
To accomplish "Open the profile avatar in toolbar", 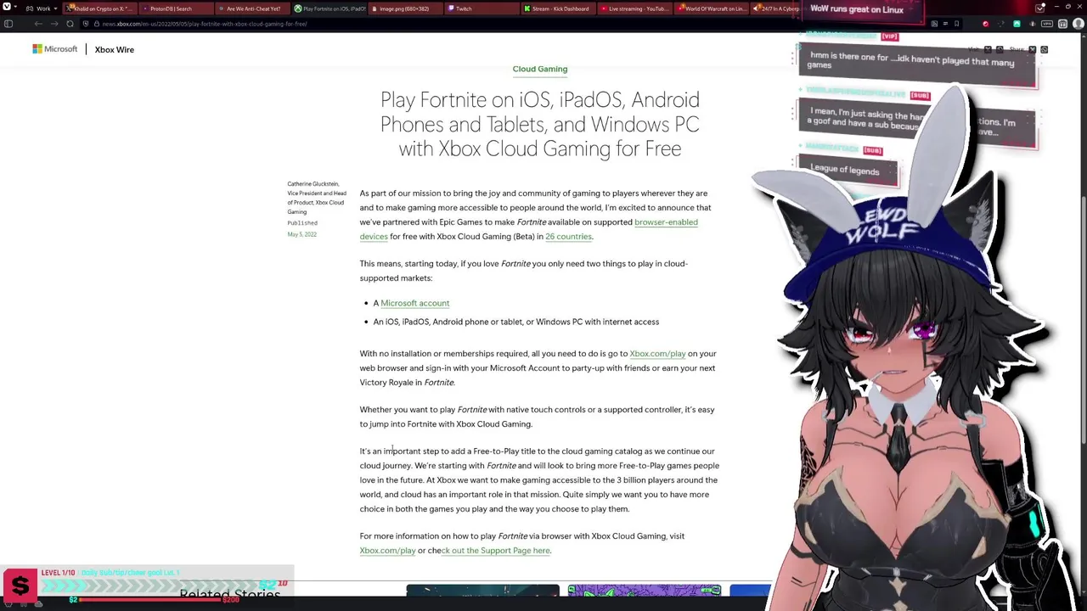I will coord(1078,24).
